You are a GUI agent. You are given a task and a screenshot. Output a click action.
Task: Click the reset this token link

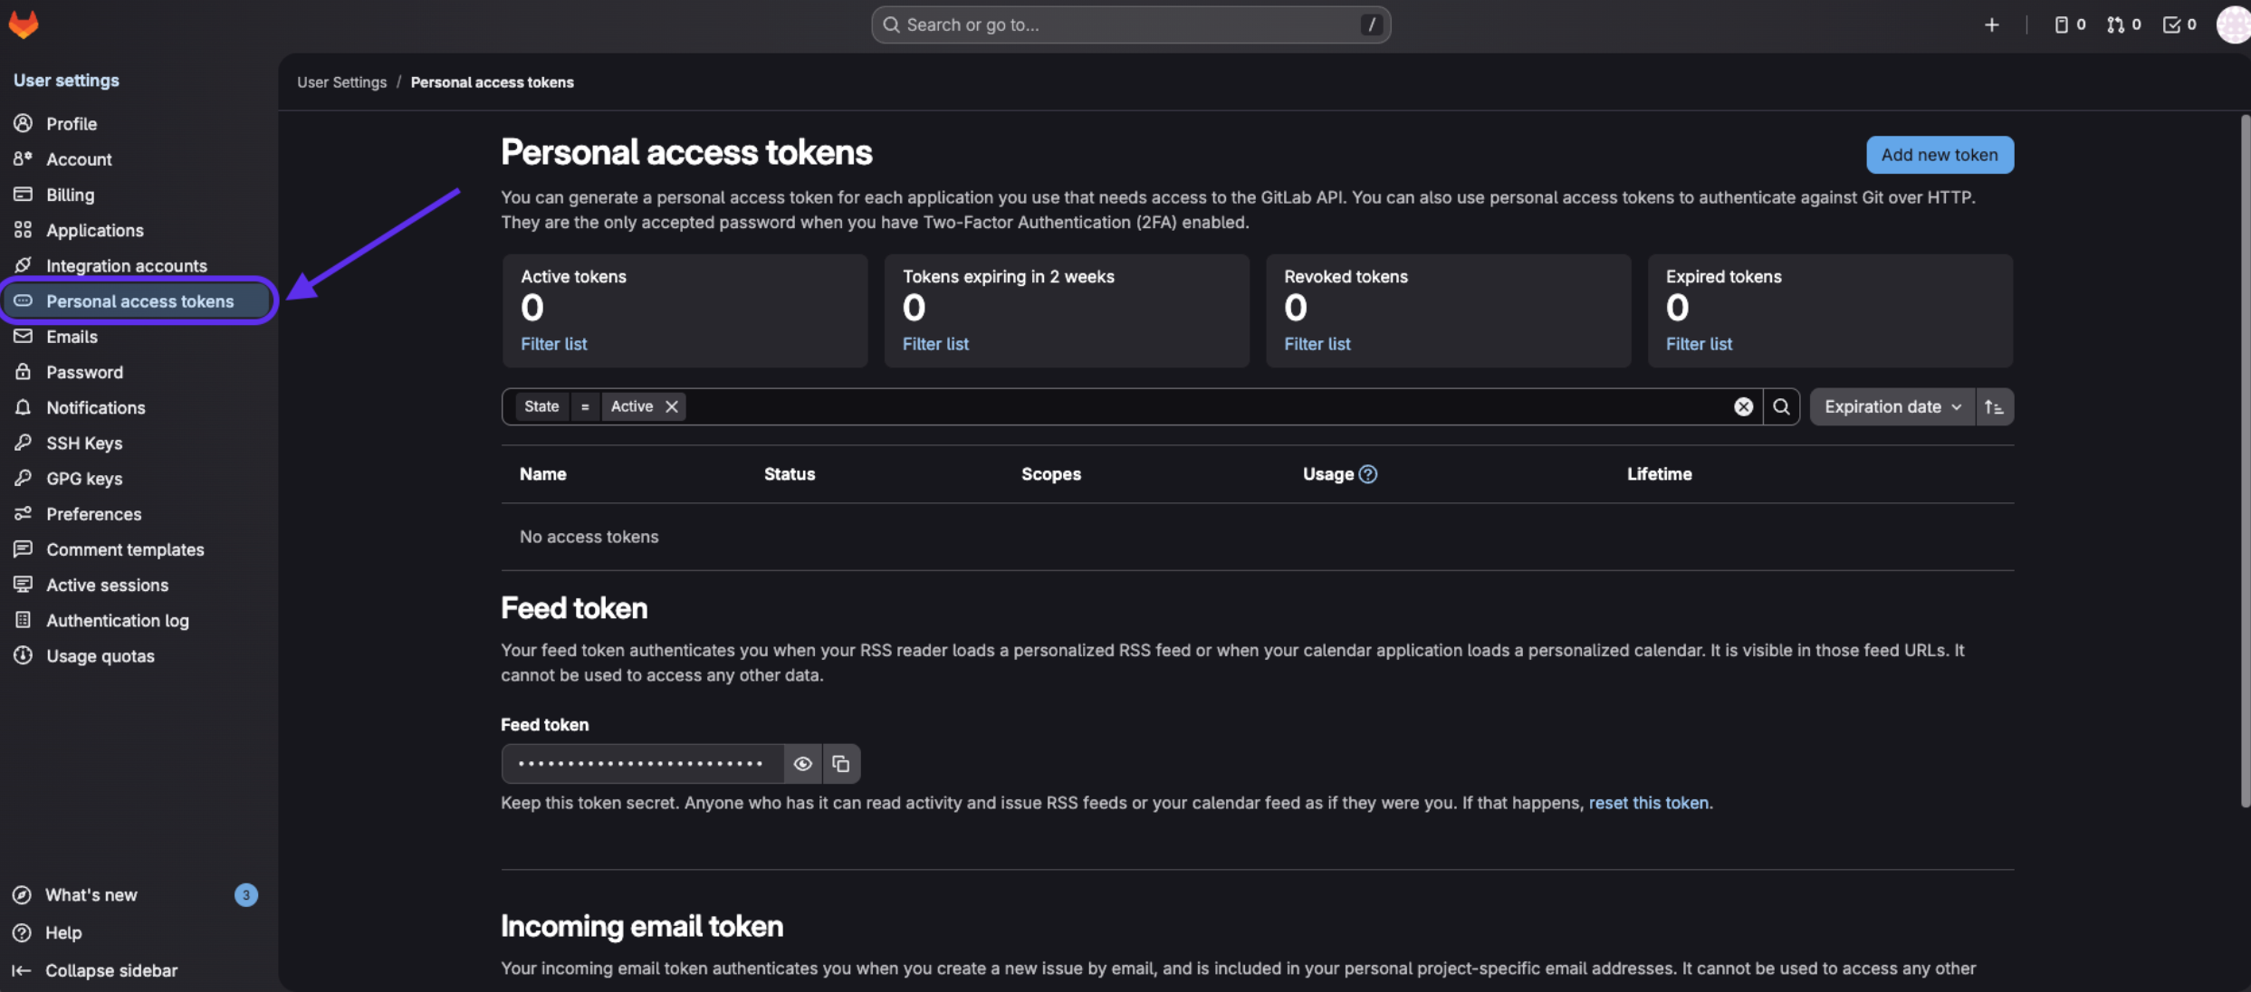(1648, 803)
